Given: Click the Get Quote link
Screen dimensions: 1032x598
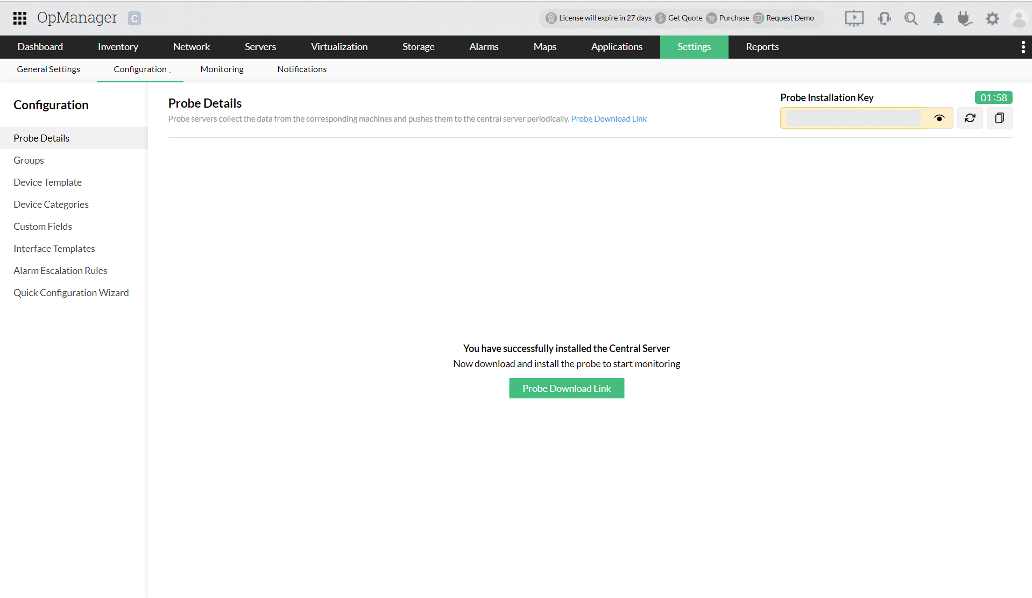Looking at the screenshot, I should click(x=685, y=18).
